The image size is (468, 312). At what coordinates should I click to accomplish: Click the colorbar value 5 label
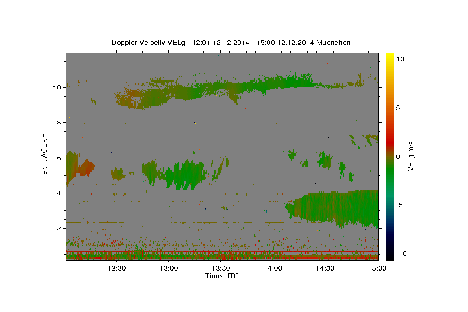[398, 108]
